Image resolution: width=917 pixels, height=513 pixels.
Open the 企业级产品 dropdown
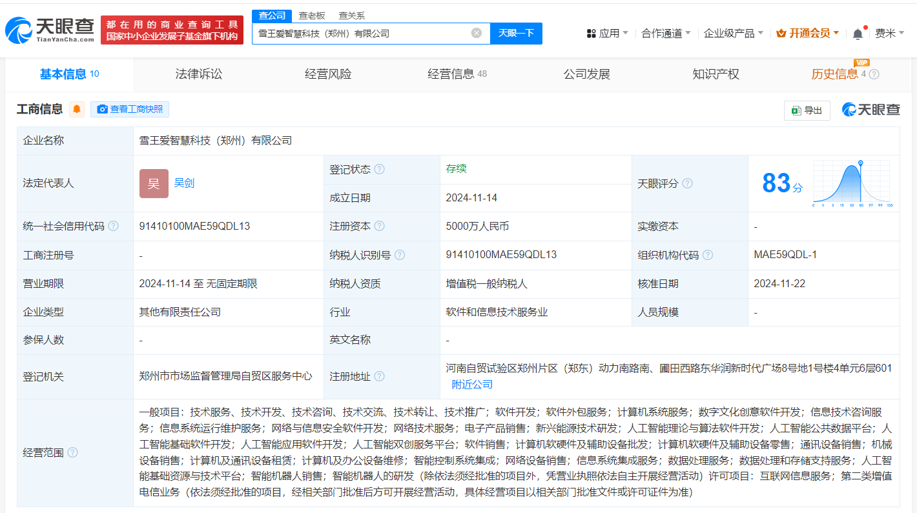click(733, 34)
